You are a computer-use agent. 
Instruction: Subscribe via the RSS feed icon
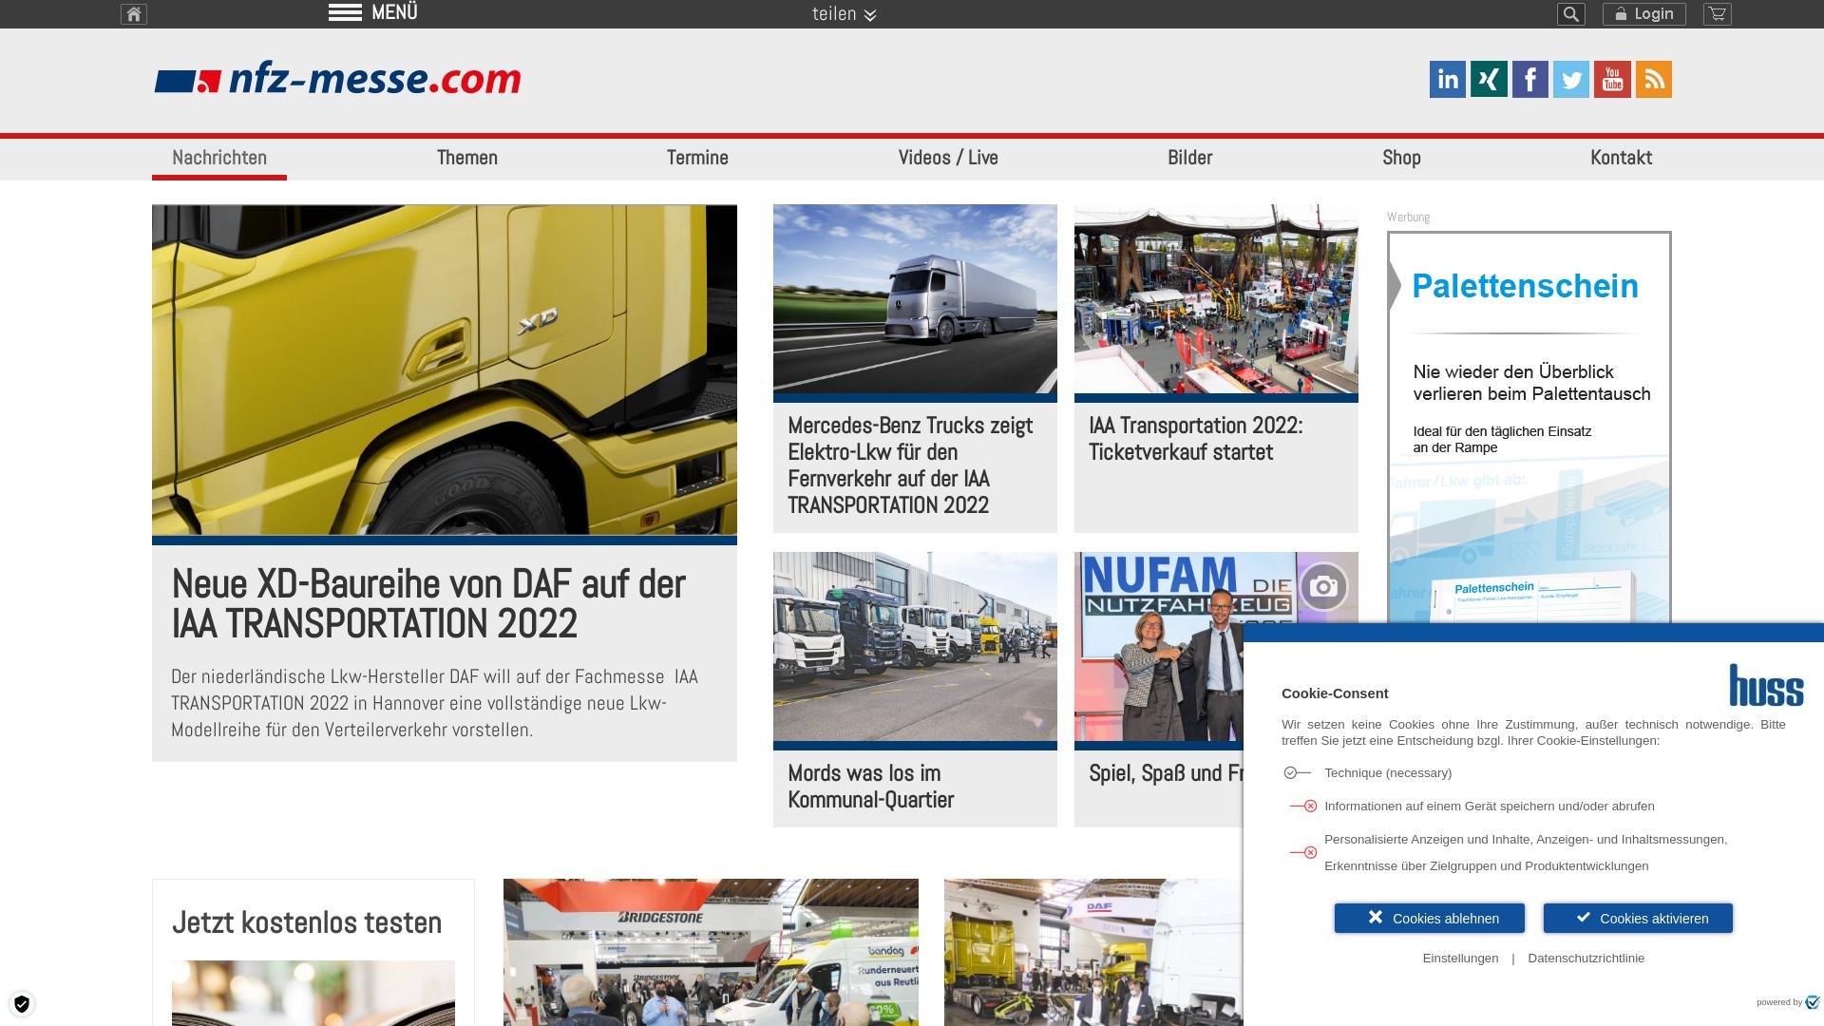click(x=1654, y=80)
